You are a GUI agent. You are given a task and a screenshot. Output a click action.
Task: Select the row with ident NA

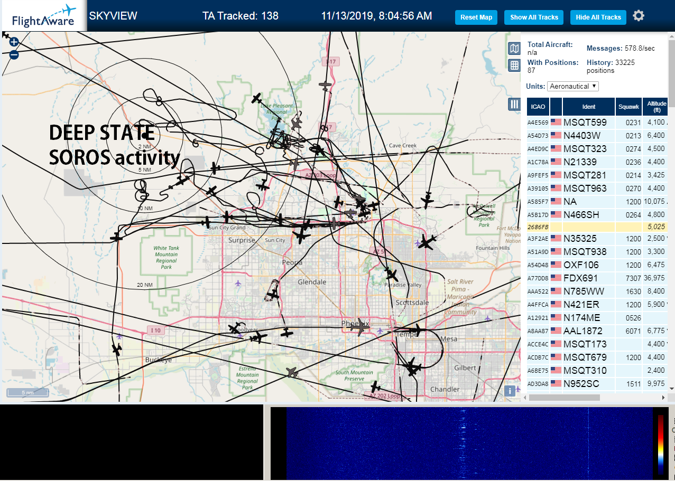tap(597, 202)
